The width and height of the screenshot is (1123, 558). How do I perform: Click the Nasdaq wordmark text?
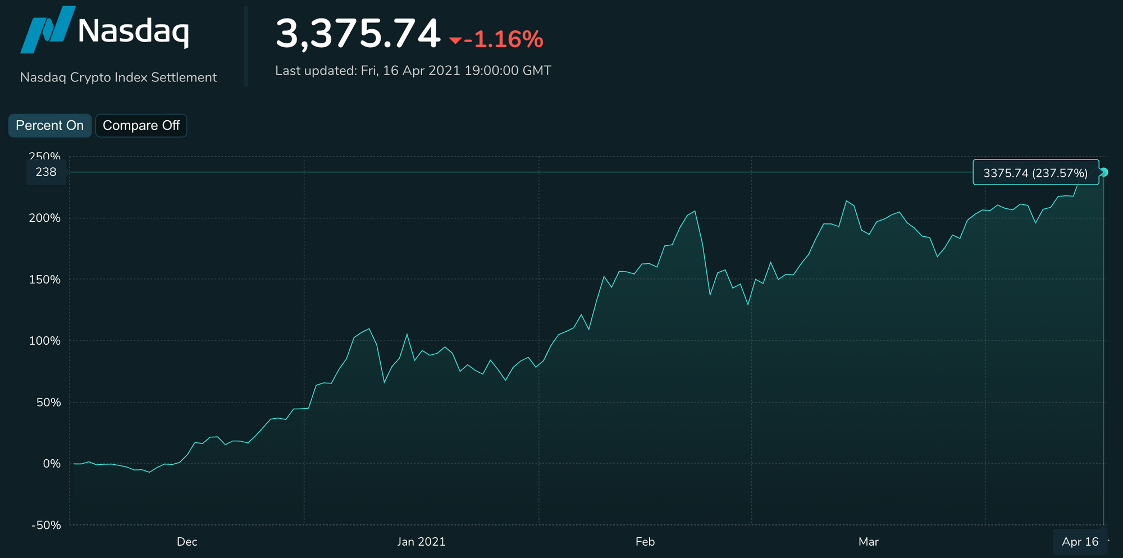tap(134, 31)
